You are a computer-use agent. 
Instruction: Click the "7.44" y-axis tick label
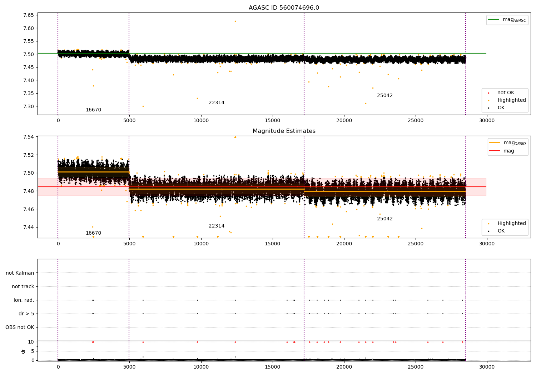[x=29, y=227]
